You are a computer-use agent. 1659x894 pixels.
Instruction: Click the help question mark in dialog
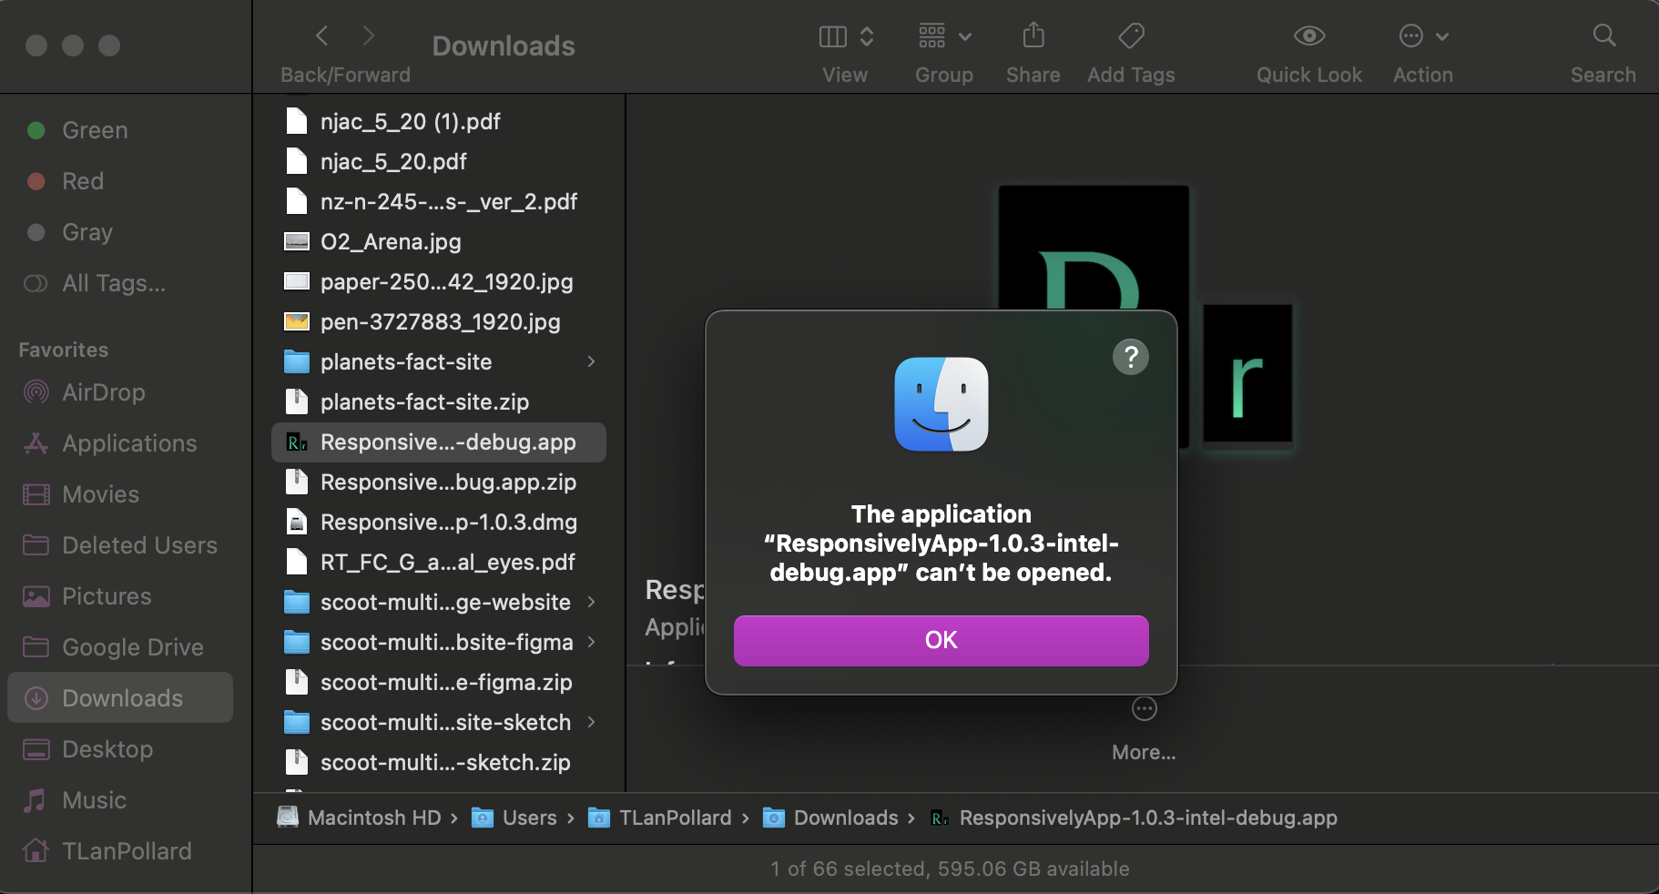tap(1130, 357)
